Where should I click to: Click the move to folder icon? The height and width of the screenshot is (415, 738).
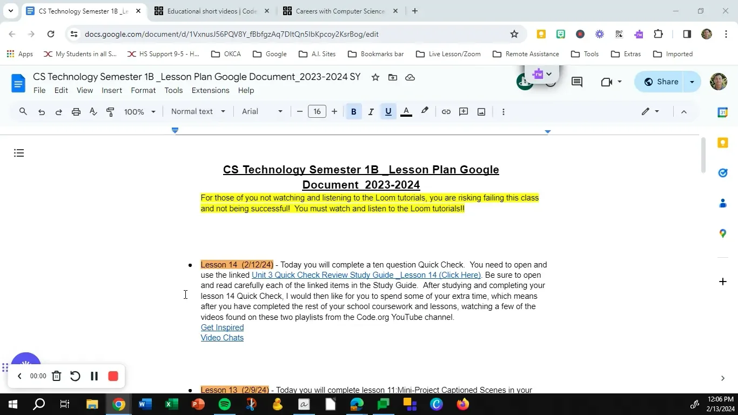pyautogui.click(x=393, y=77)
